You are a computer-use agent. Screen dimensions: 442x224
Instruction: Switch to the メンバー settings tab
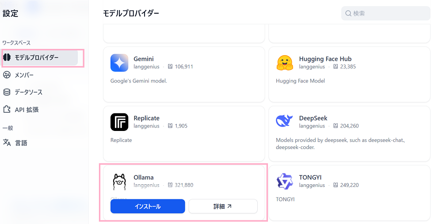(x=24, y=75)
